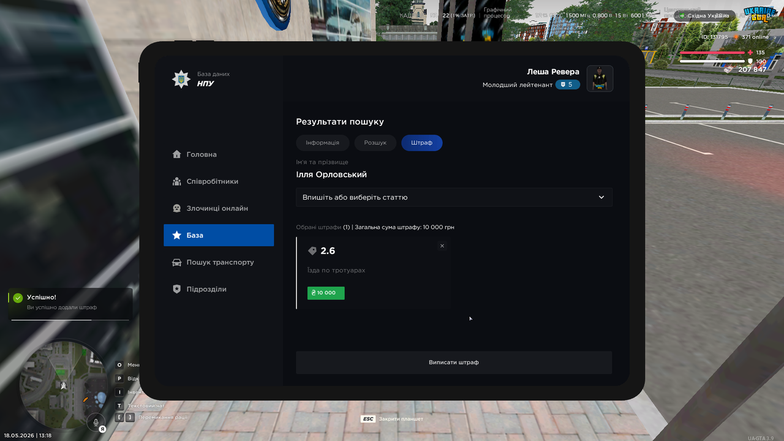Screen dimensions: 784x441
Task: Click the green success checkmark icon
Action: point(18,298)
